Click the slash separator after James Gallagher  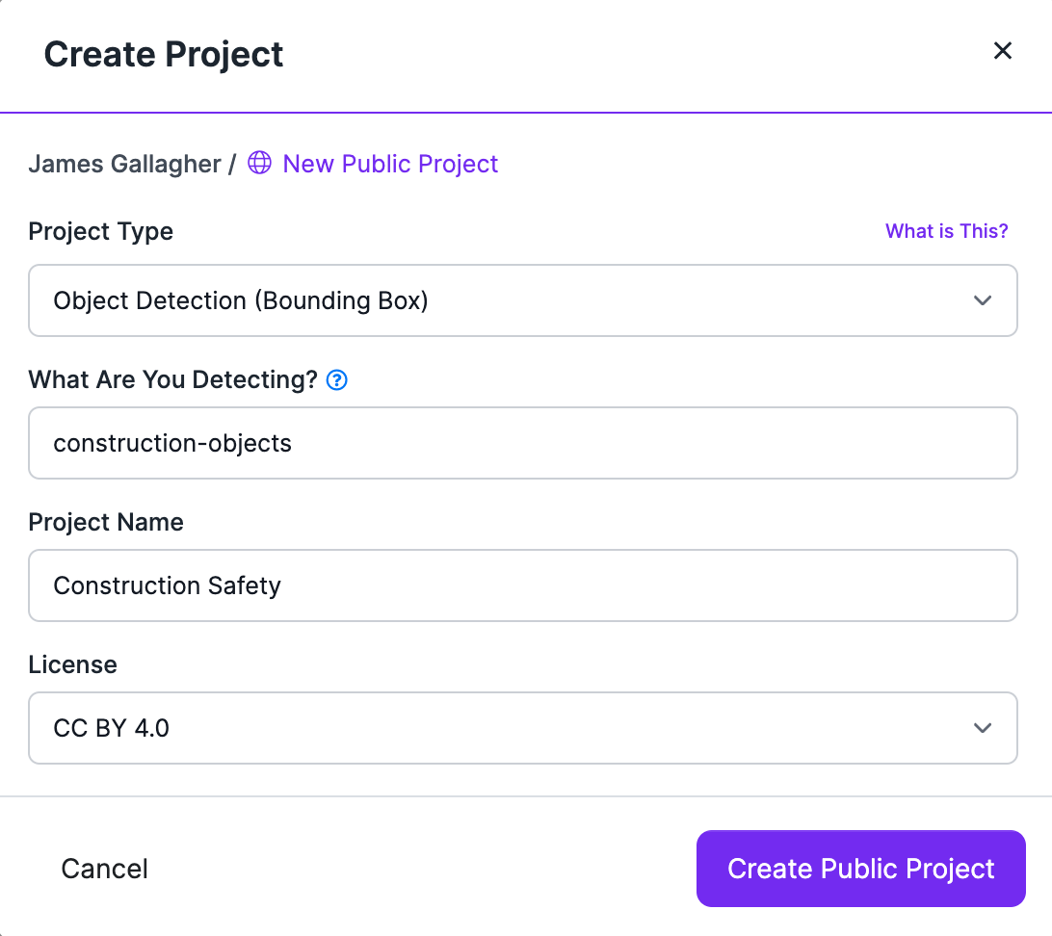point(232,164)
